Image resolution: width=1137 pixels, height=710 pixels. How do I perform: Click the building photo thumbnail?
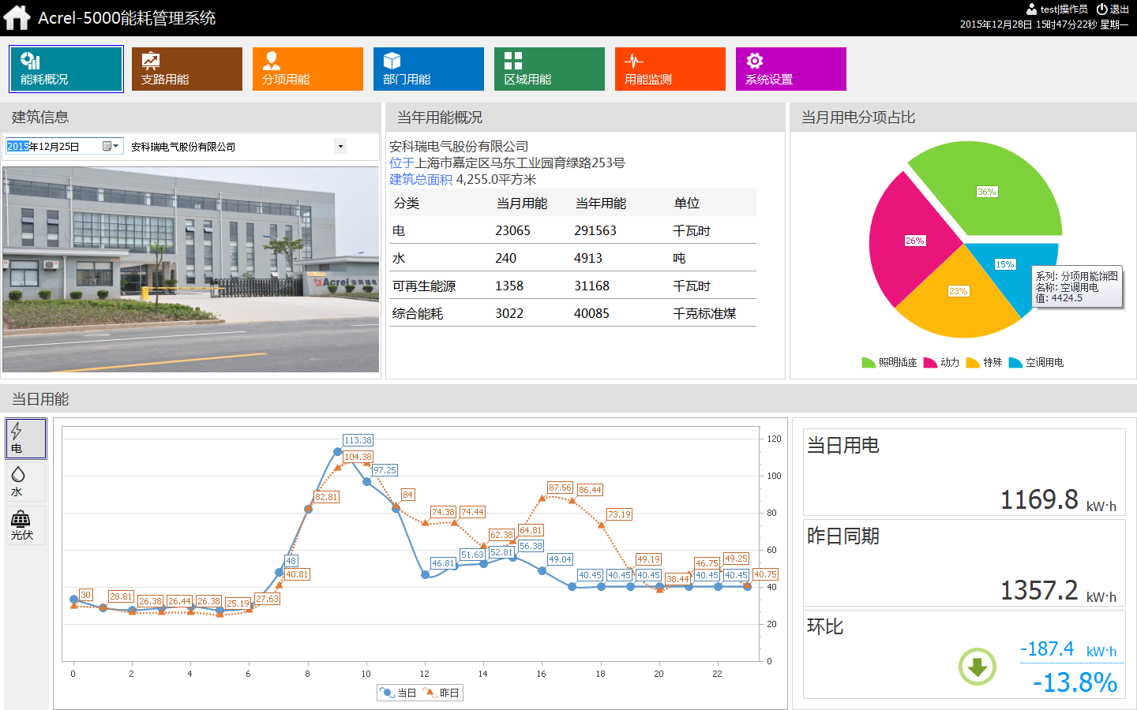[x=191, y=269]
